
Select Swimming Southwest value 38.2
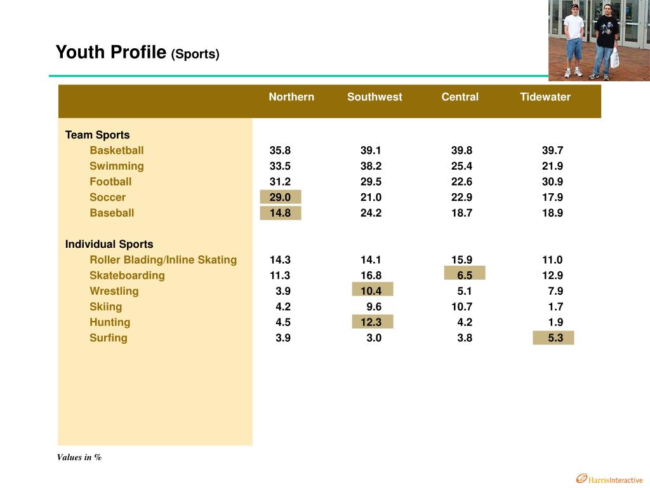coord(371,166)
